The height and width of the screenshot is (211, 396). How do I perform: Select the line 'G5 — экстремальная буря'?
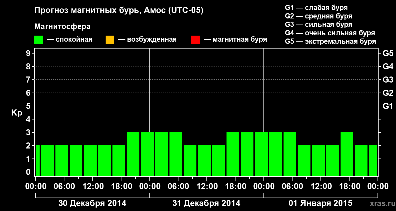click(x=331, y=41)
